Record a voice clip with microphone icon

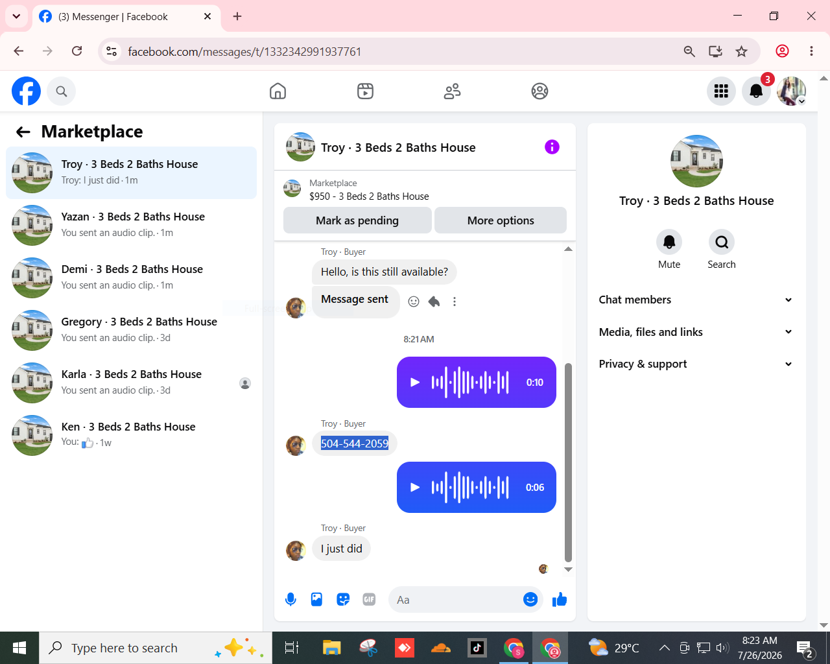click(x=290, y=600)
